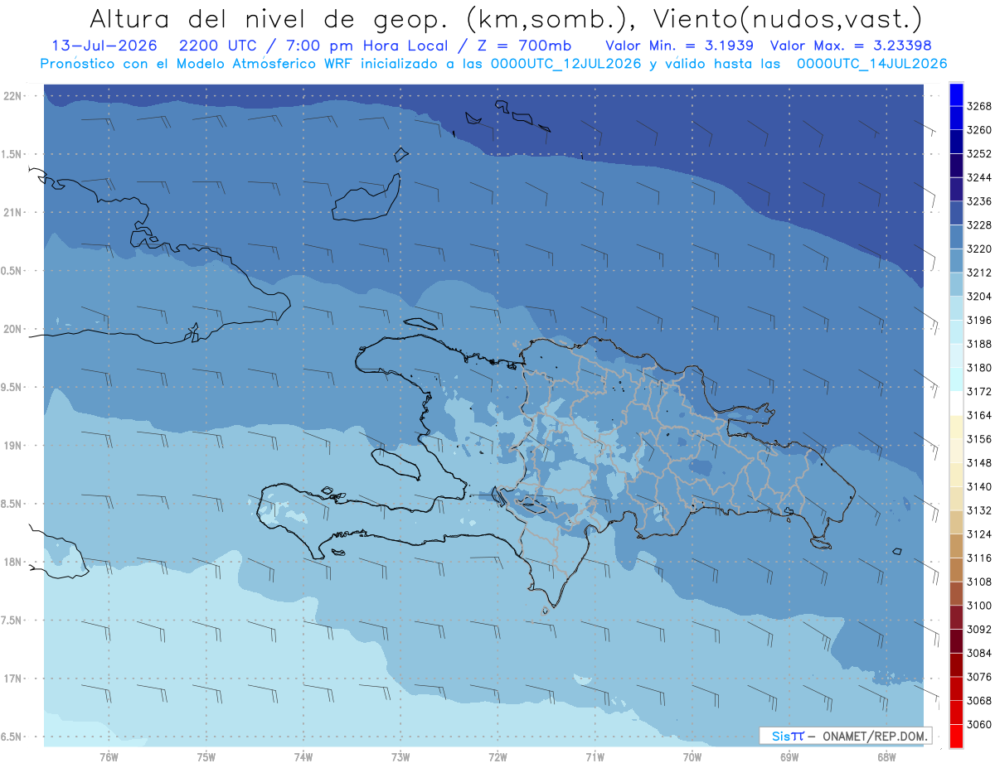Click the '3100' color scale value
Viewport: 995px width, 768px height.
[x=979, y=606]
